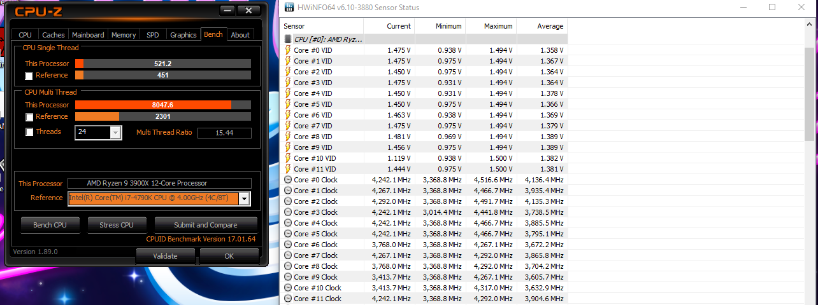This screenshot has width=818, height=305.
Task: Open the Mainboard tab
Action: [x=88, y=35]
